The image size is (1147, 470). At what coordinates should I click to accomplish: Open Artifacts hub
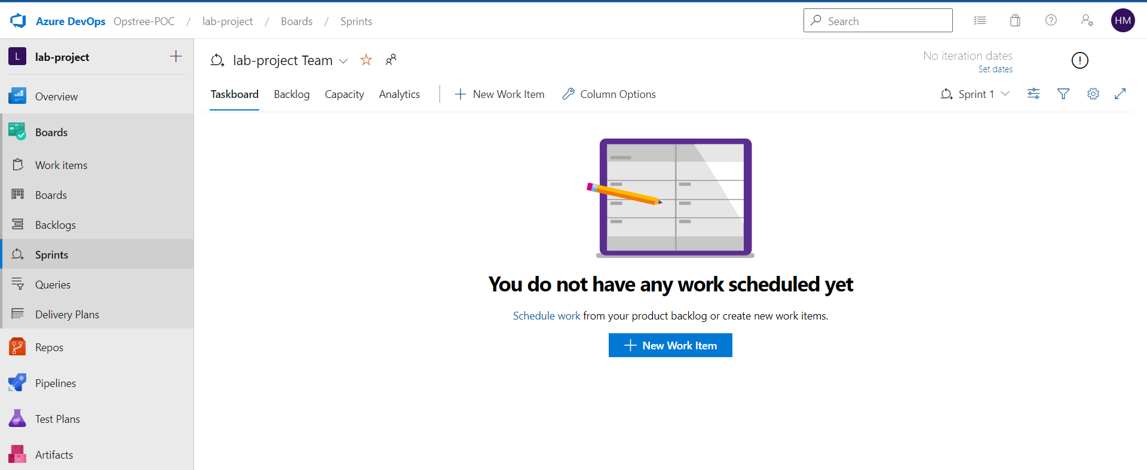coord(97,454)
